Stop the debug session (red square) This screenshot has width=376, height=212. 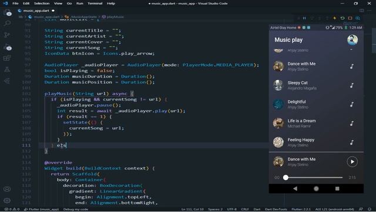pos(350,18)
